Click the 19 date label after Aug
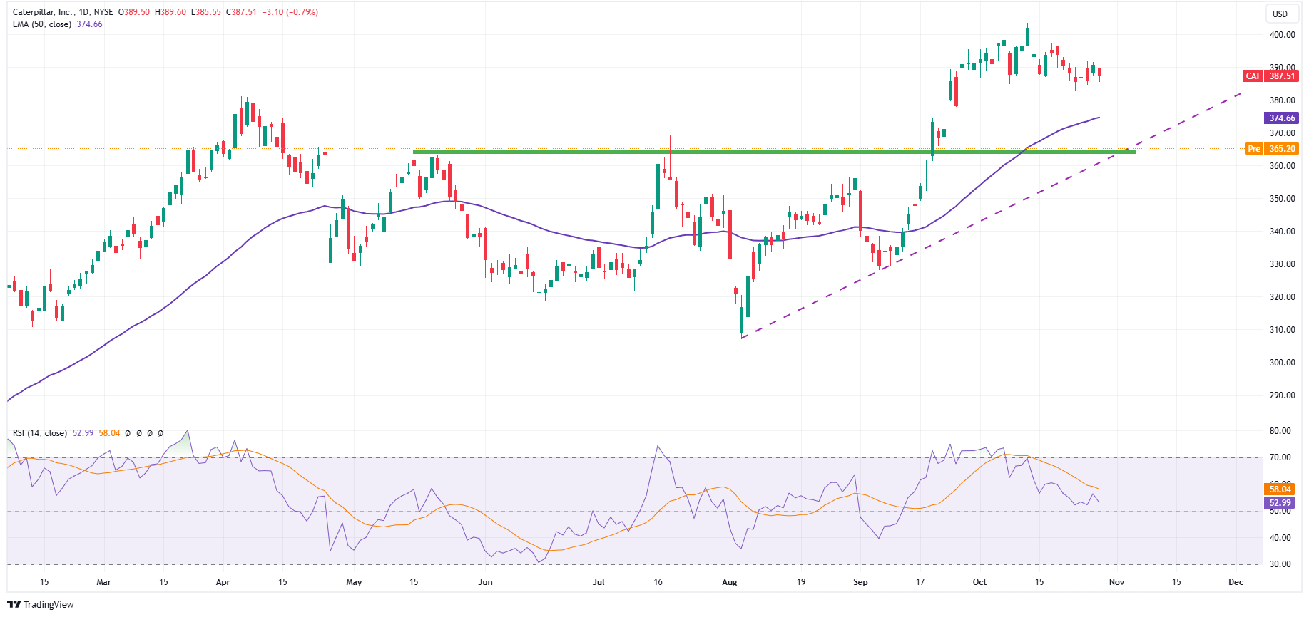1309x617 pixels. [x=801, y=582]
